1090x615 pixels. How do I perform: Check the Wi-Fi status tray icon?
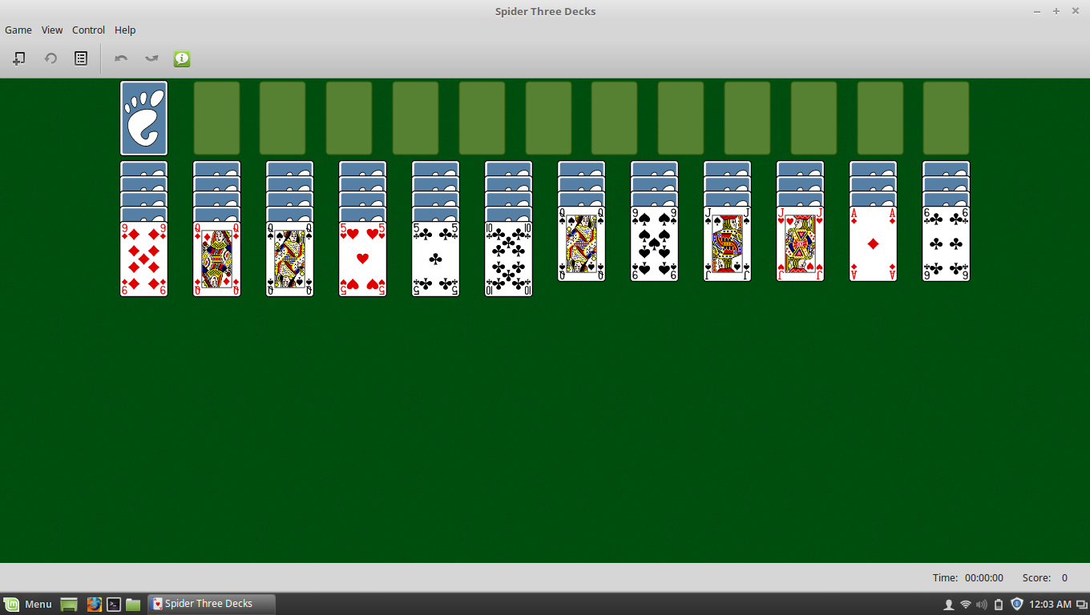963,604
